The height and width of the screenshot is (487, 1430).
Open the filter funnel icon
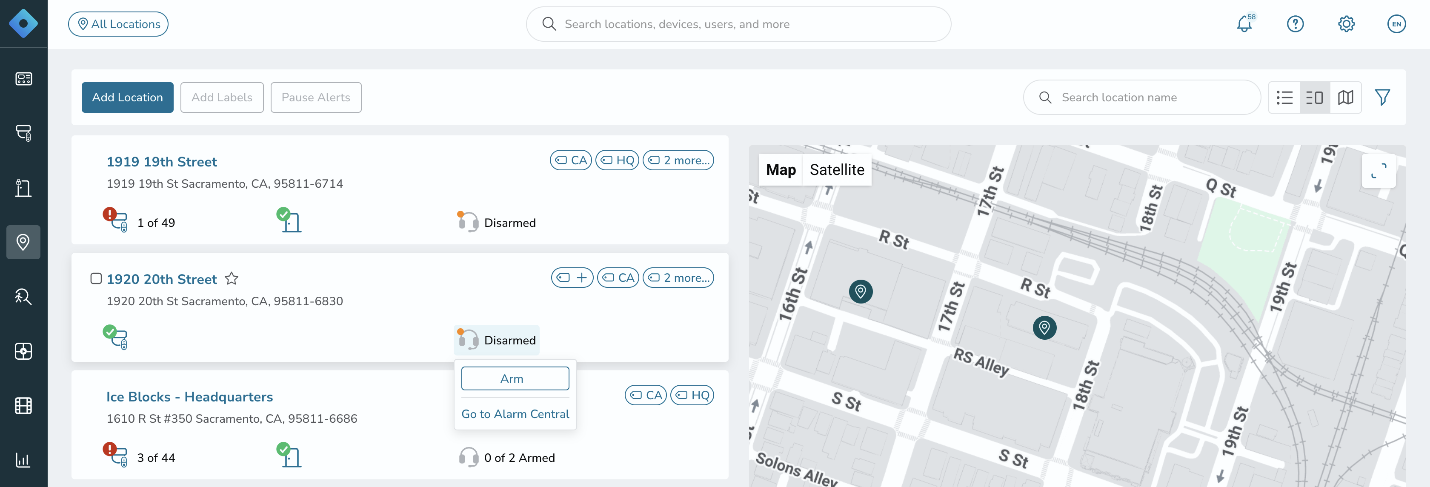coord(1382,97)
